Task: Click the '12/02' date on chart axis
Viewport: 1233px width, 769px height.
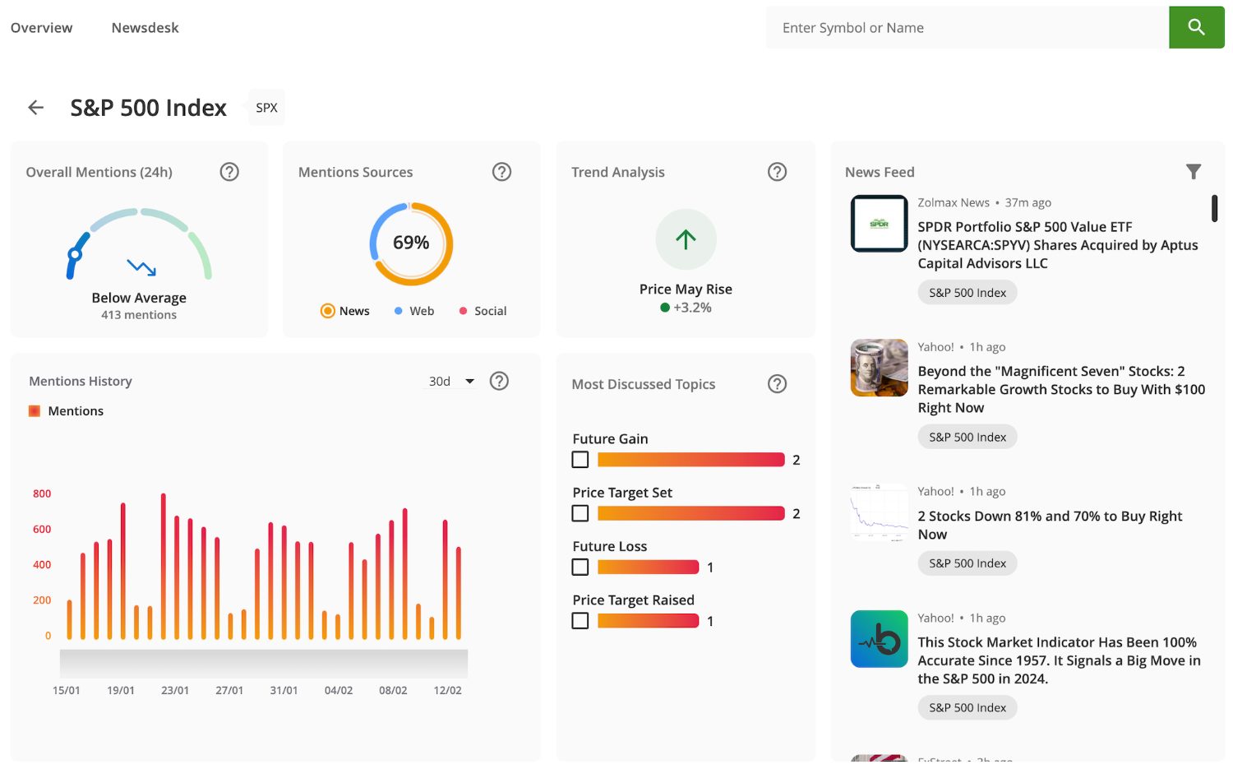Action: point(447,691)
